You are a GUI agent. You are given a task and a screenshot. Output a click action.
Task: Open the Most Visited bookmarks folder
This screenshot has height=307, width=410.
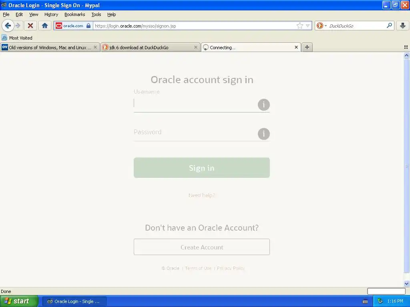click(x=17, y=38)
